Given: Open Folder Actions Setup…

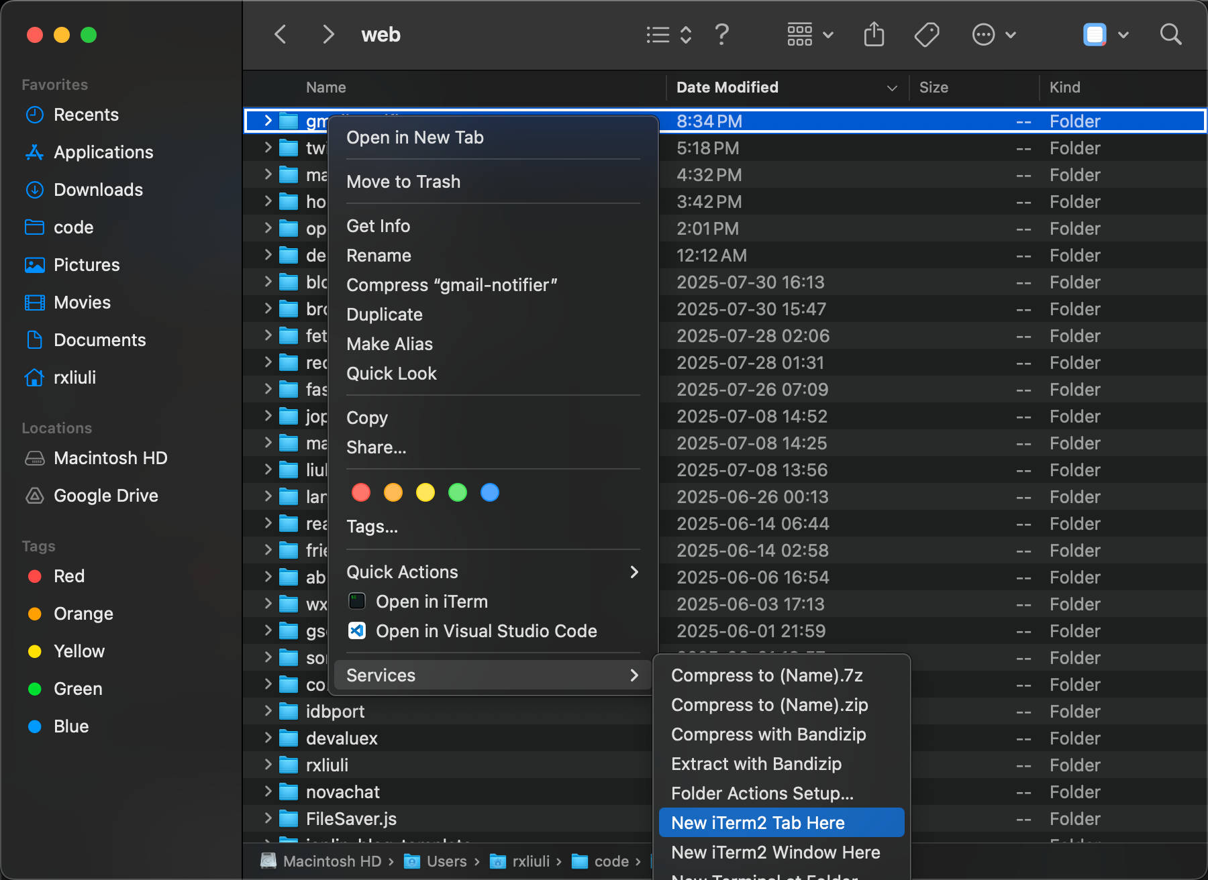Looking at the screenshot, I should coord(782,793).
